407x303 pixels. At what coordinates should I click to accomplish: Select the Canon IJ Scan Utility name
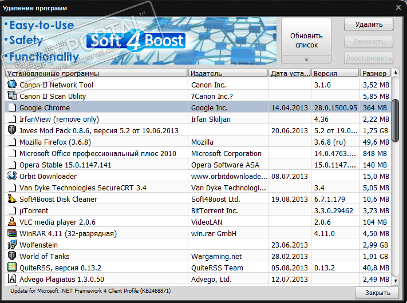[53, 96]
